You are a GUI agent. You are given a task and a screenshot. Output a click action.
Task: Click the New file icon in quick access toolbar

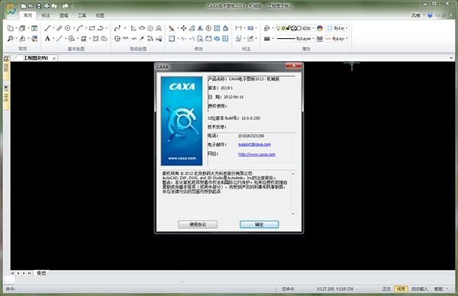click(24, 6)
